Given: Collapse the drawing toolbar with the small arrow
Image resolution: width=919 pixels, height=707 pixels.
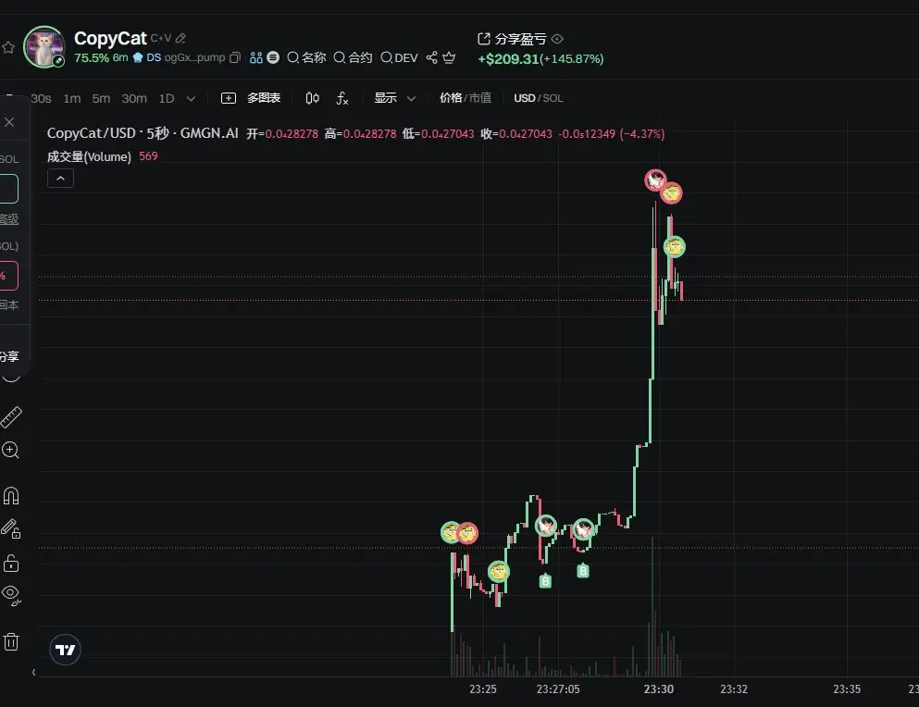Looking at the screenshot, I should 34,673.
